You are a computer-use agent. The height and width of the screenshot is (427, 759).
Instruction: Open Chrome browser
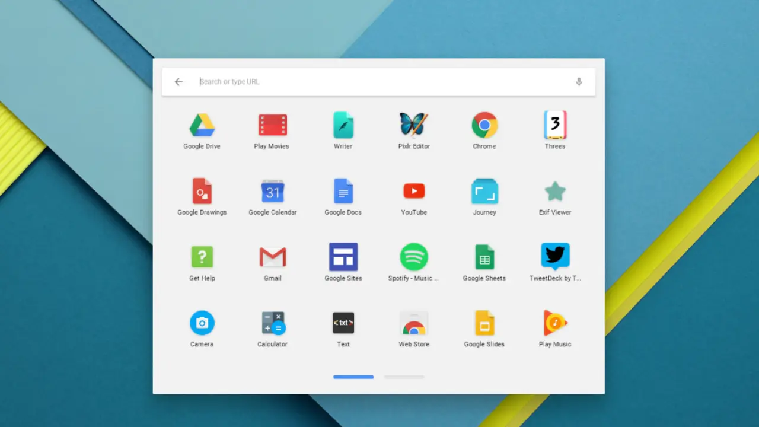(484, 126)
